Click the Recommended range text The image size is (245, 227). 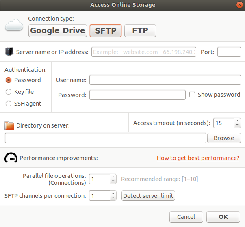point(160,179)
